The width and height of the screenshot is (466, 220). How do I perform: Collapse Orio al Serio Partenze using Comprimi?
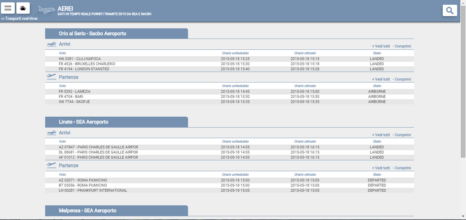click(402, 79)
